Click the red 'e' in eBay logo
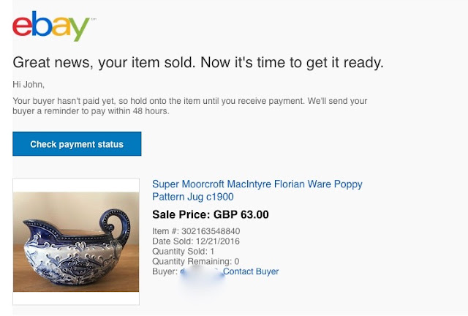 click(23, 26)
